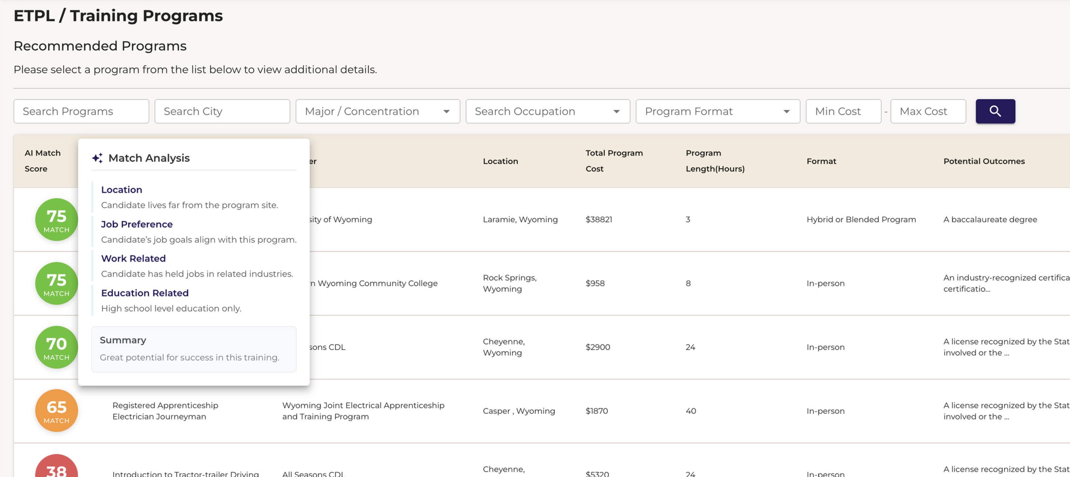Click the 75 match badge for Rock Springs
This screenshot has width=1070, height=477.
coord(56,283)
